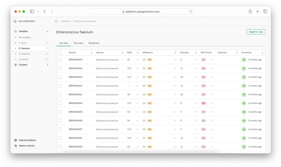Viewport: 281px width, 167px height.
Task: Click Admin controls label
Action: (x=27, y=146)
